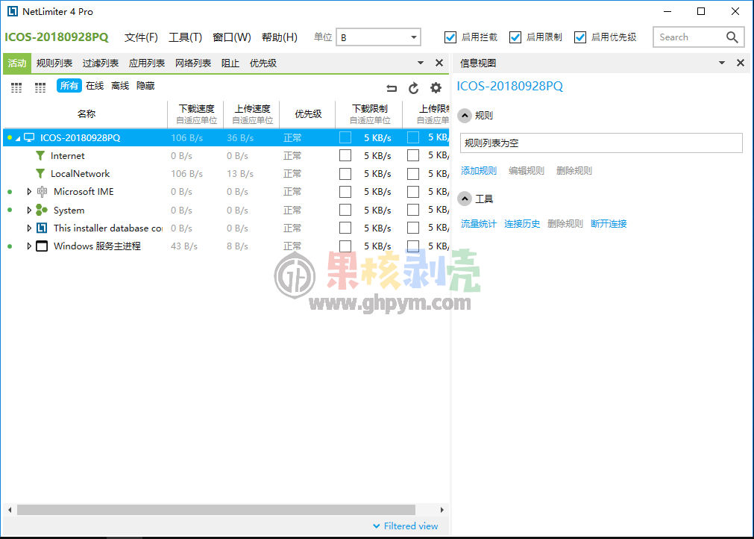Open the 窗口(W) menu
This screenshot has height=539, width=754.
click(232, 37)
